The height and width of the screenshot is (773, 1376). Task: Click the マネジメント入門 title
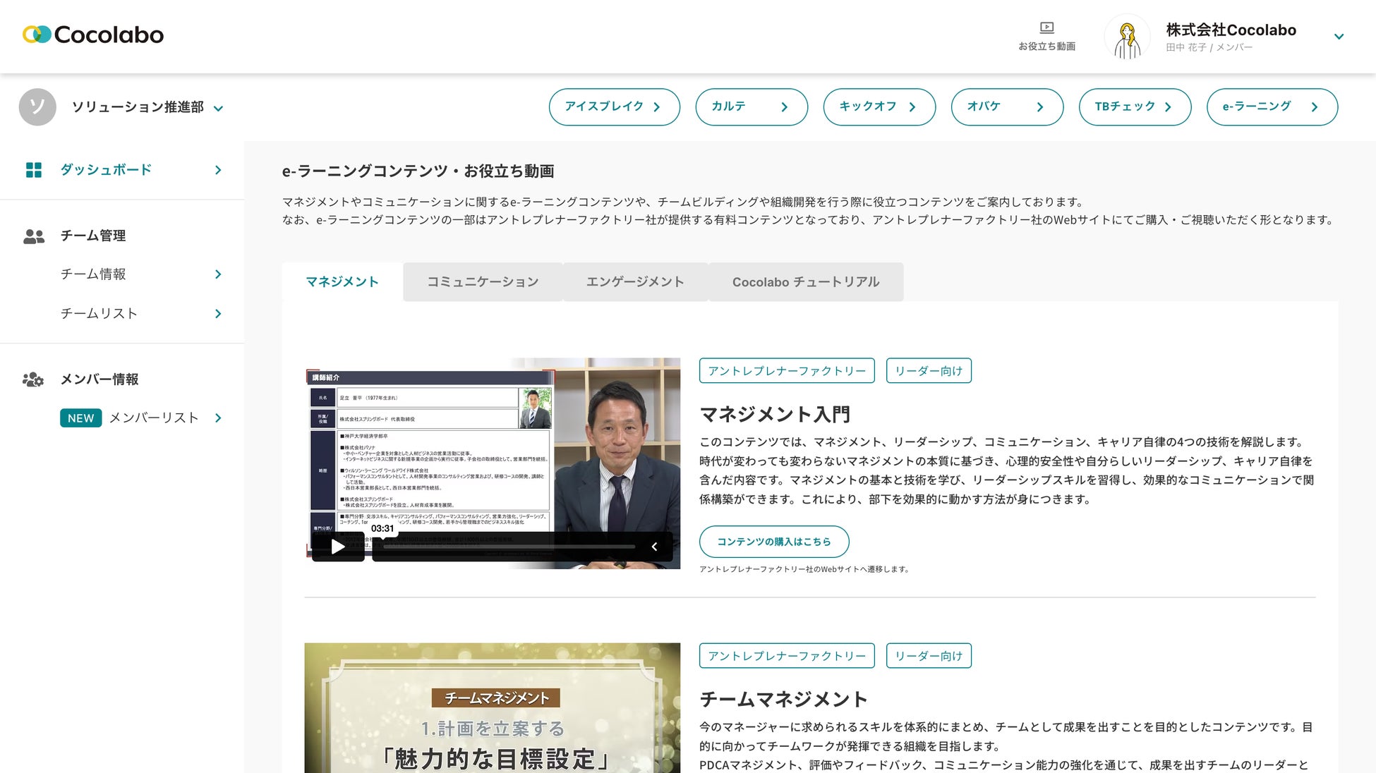pos(775,414)
